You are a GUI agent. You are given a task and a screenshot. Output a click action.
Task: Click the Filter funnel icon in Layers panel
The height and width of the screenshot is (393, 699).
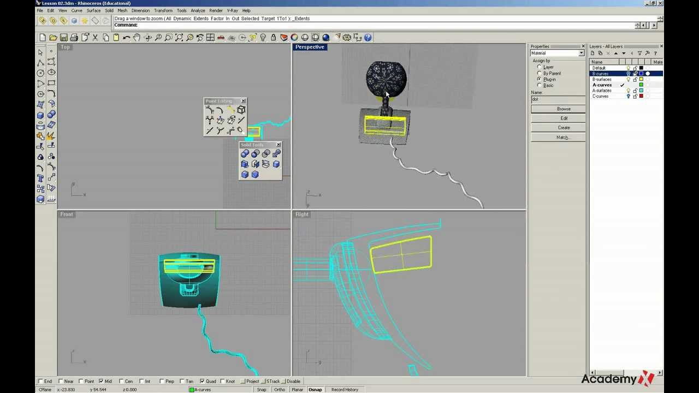(x=639, y=53)
